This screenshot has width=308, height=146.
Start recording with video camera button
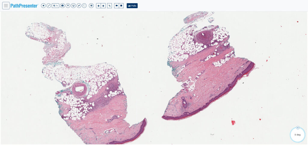(116, 6)
